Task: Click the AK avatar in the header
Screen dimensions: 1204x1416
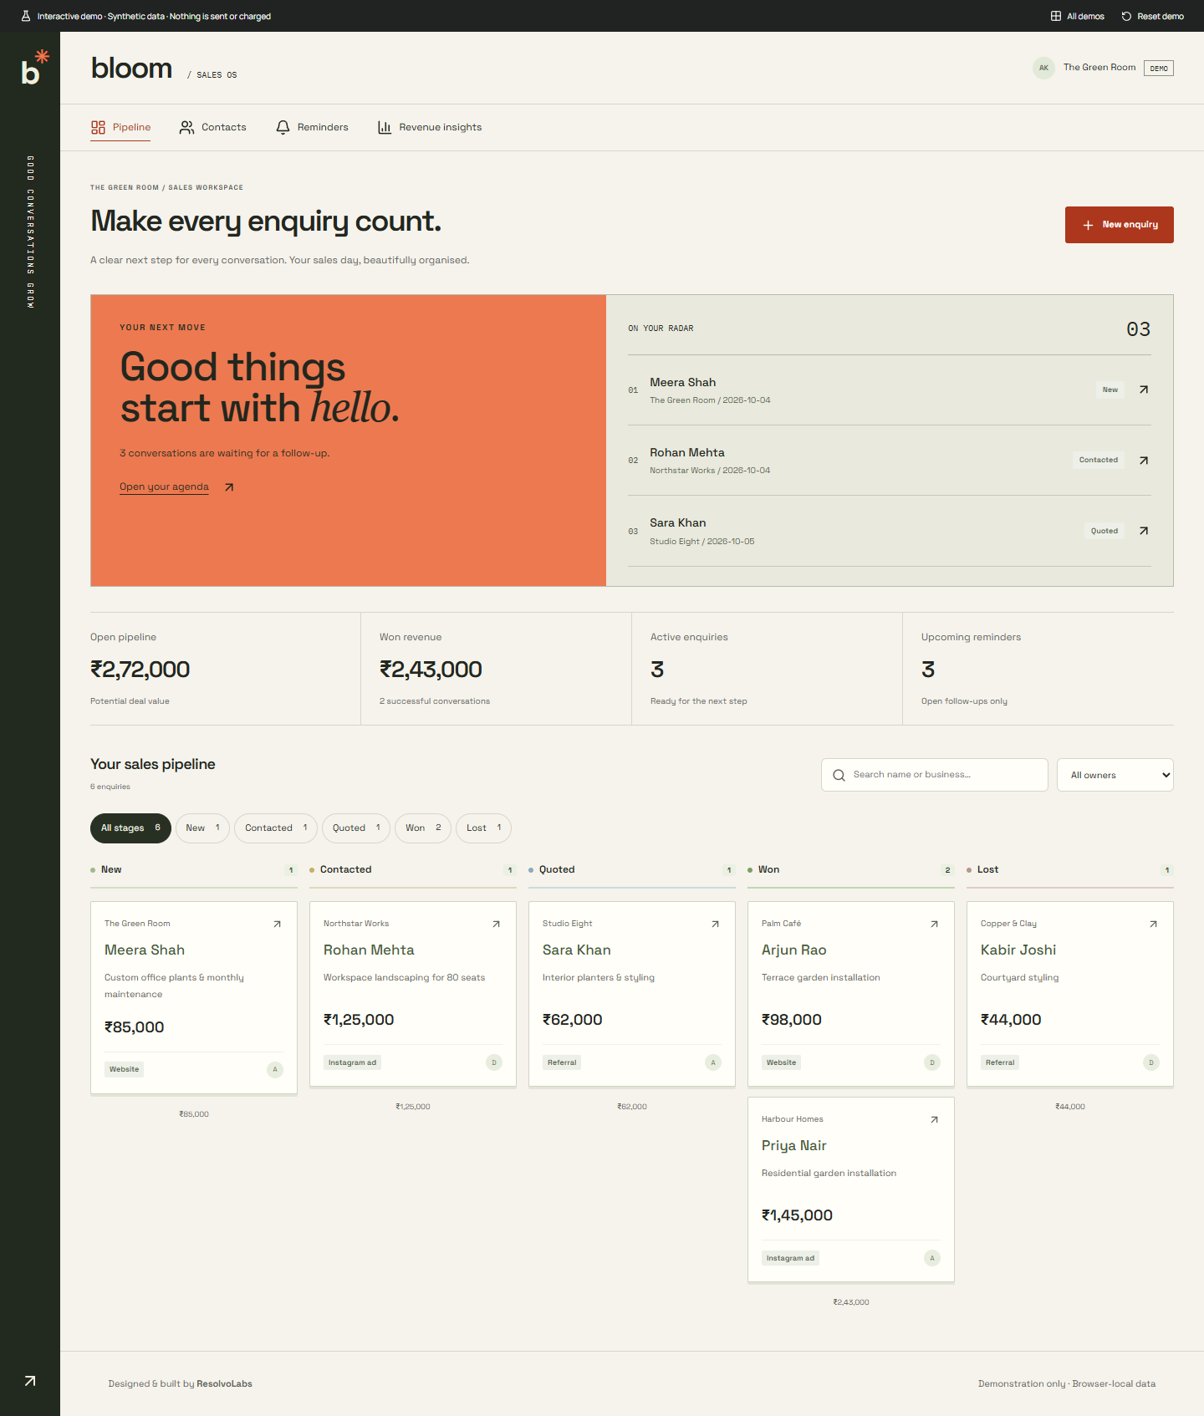Action: click(1043, 68)
